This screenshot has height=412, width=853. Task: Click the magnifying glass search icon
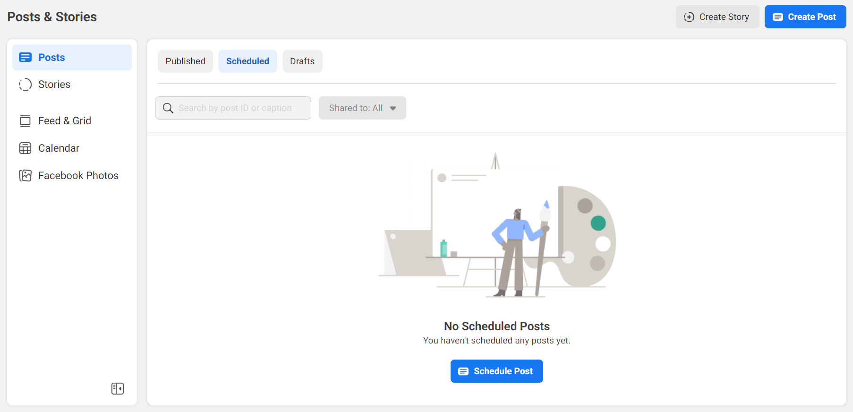pyautogui.click(x=168, y=108)
